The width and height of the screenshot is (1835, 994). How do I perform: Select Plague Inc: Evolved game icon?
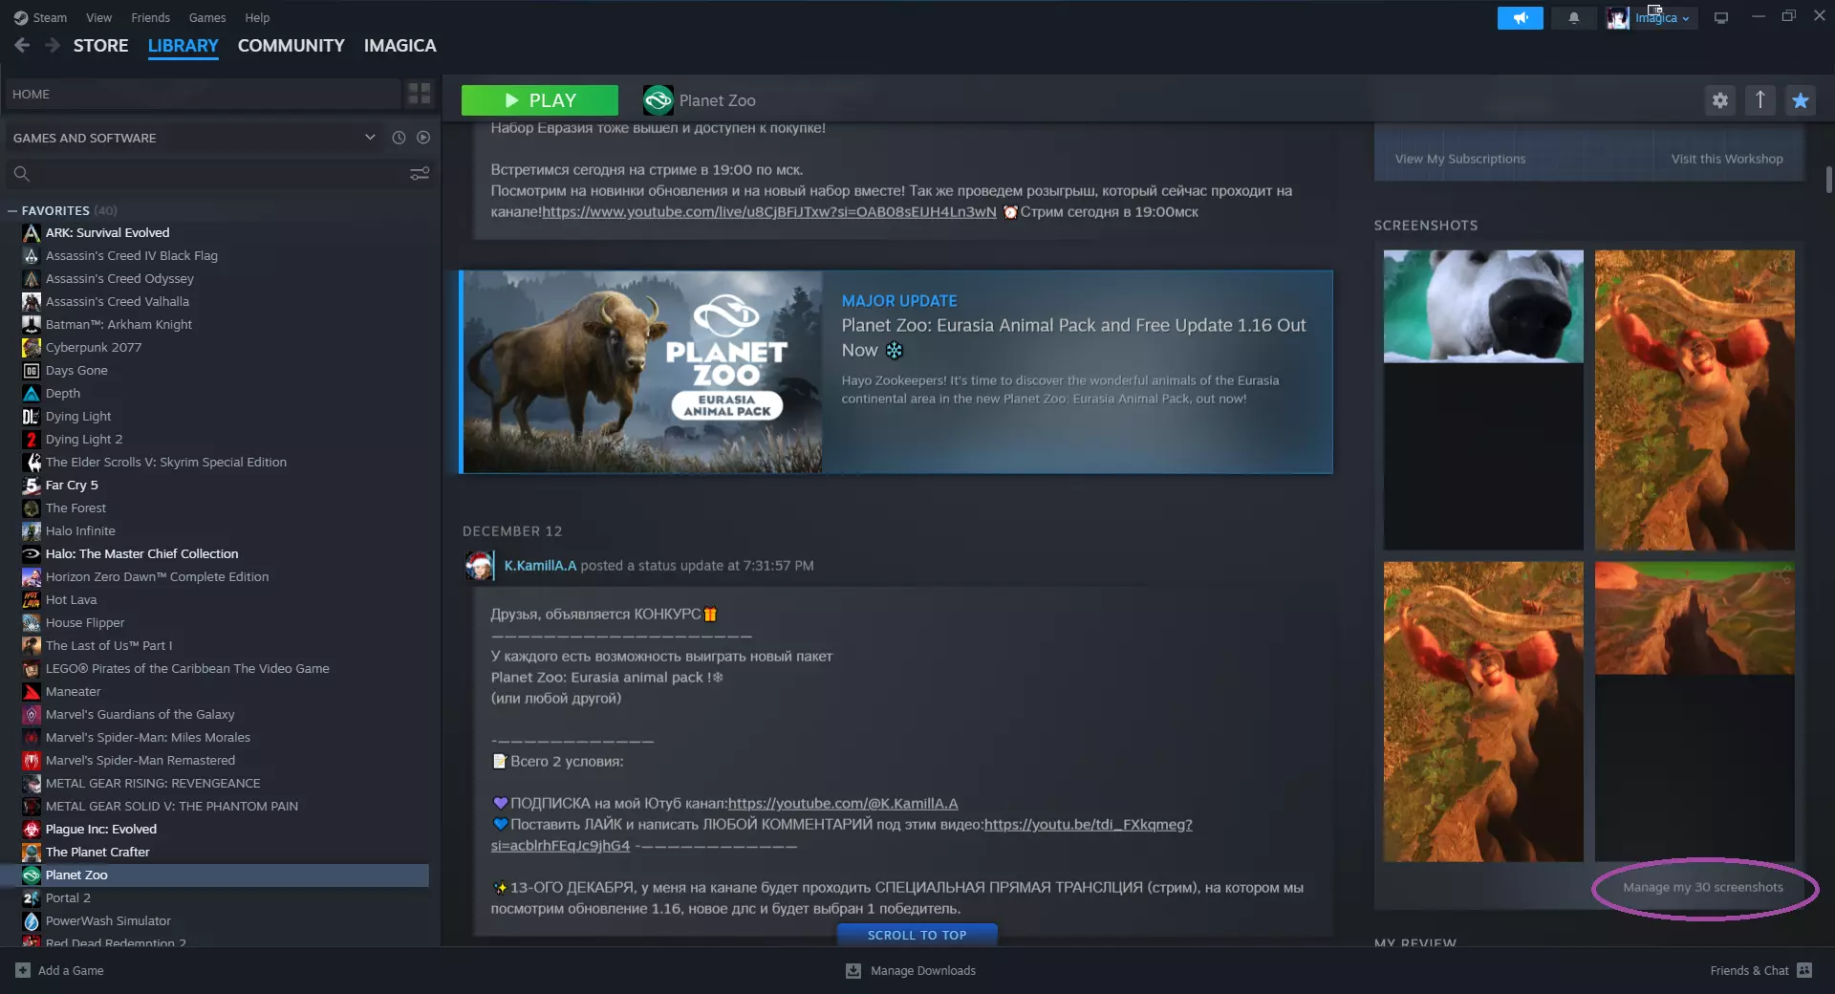pyautogui.click(x=32, y=829)
